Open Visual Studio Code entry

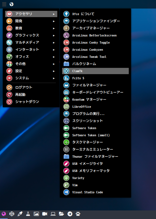point(95,192)
